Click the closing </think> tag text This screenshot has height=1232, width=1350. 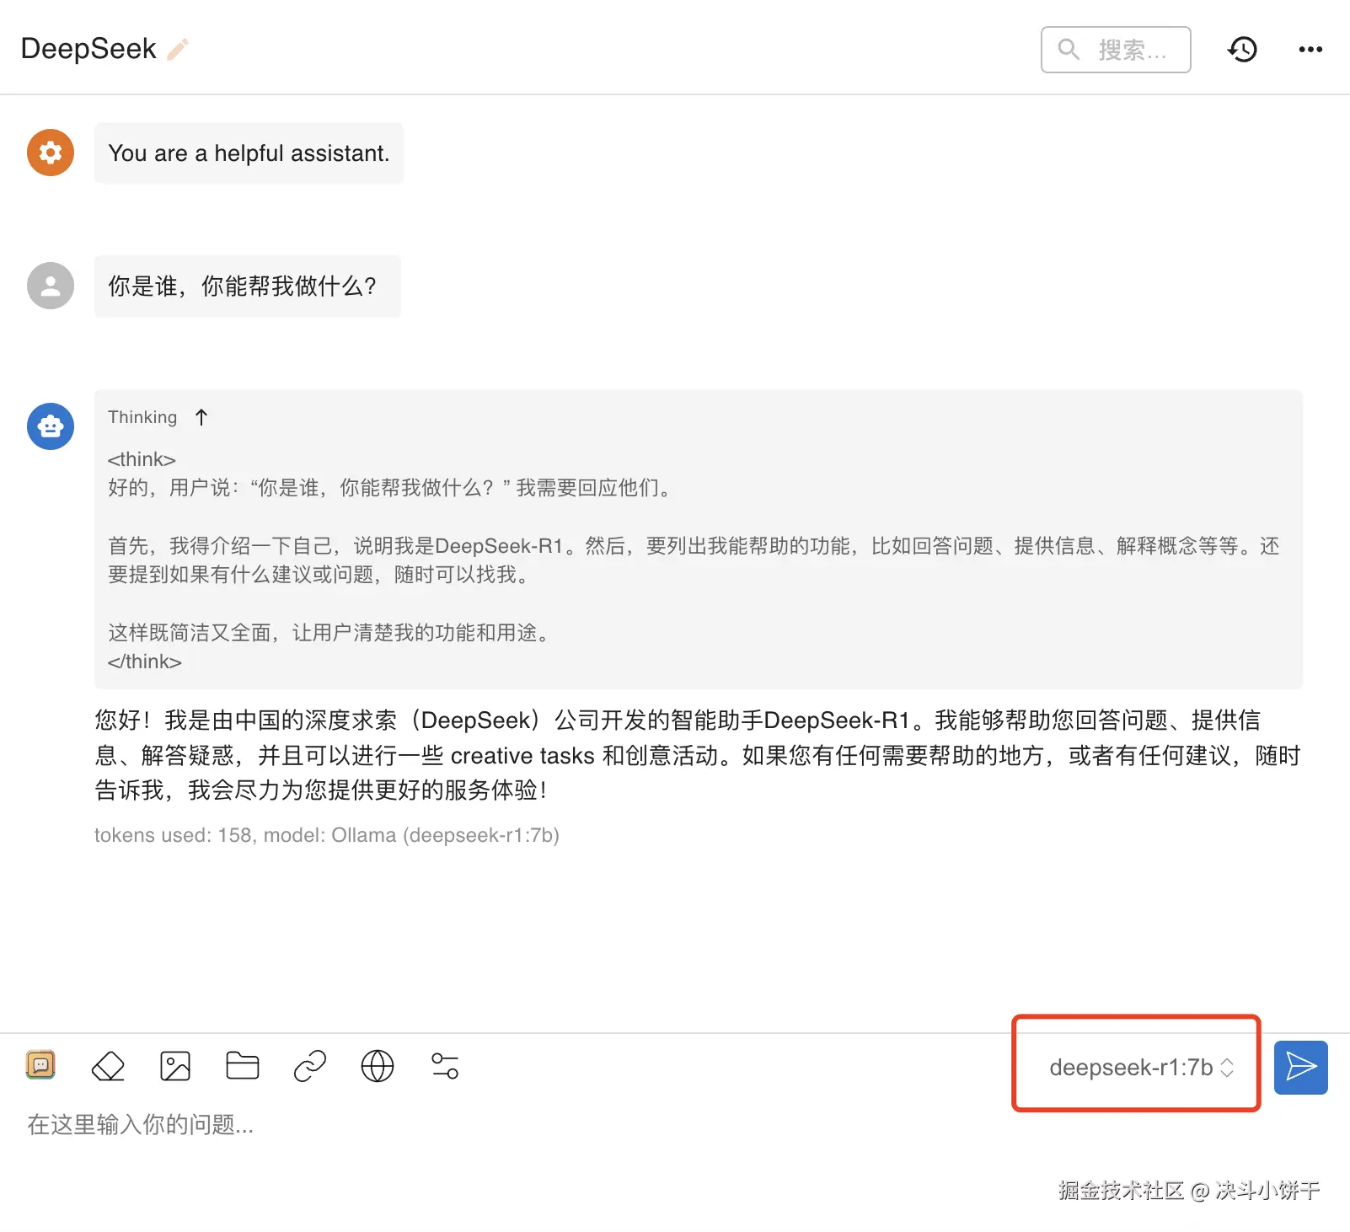145,662
